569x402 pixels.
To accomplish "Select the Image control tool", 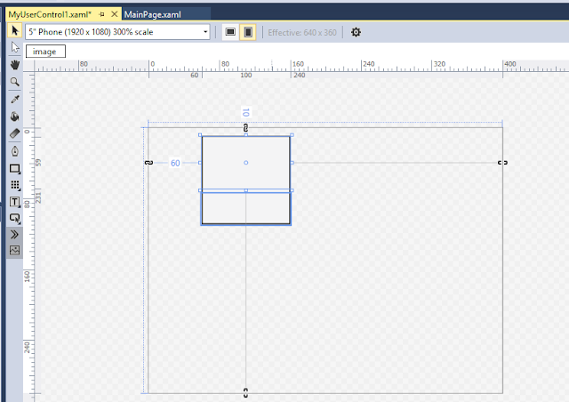I will 15,250.
